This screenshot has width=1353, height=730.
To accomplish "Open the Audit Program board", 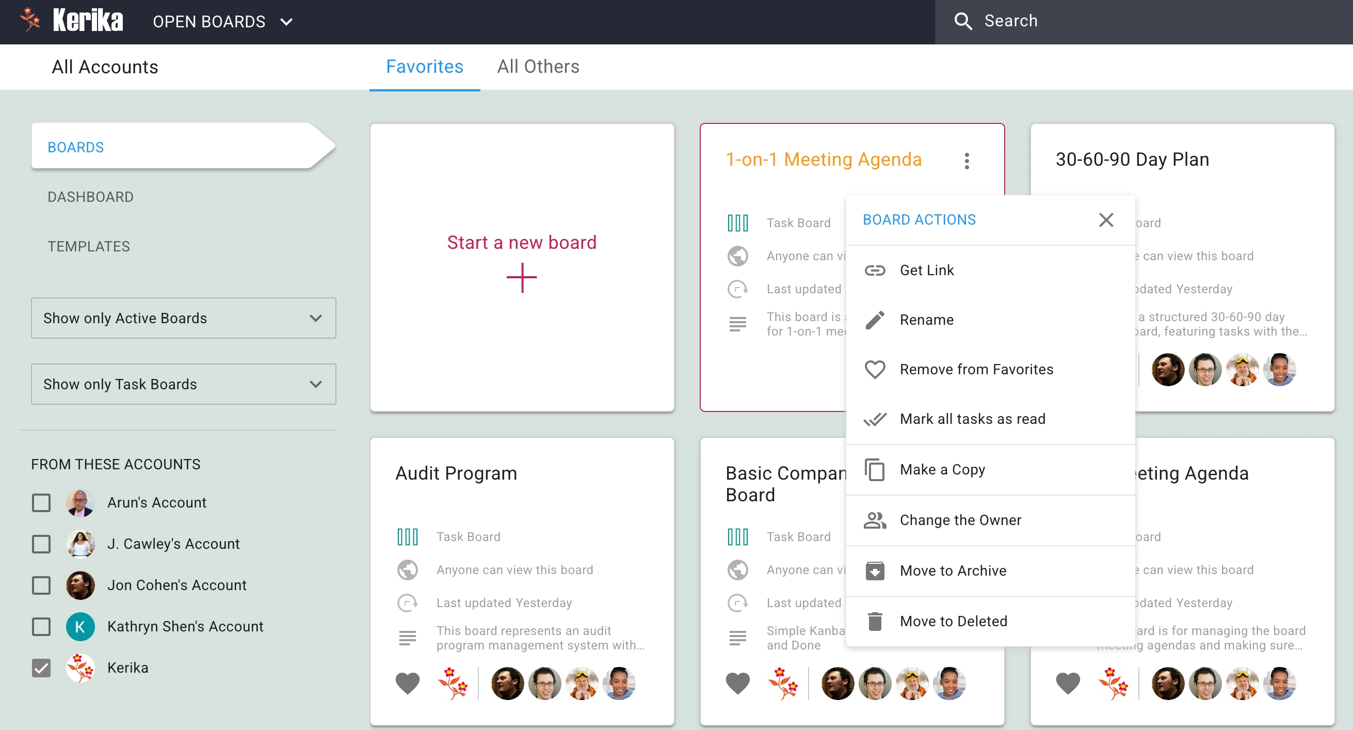I will tap(456, 473).
